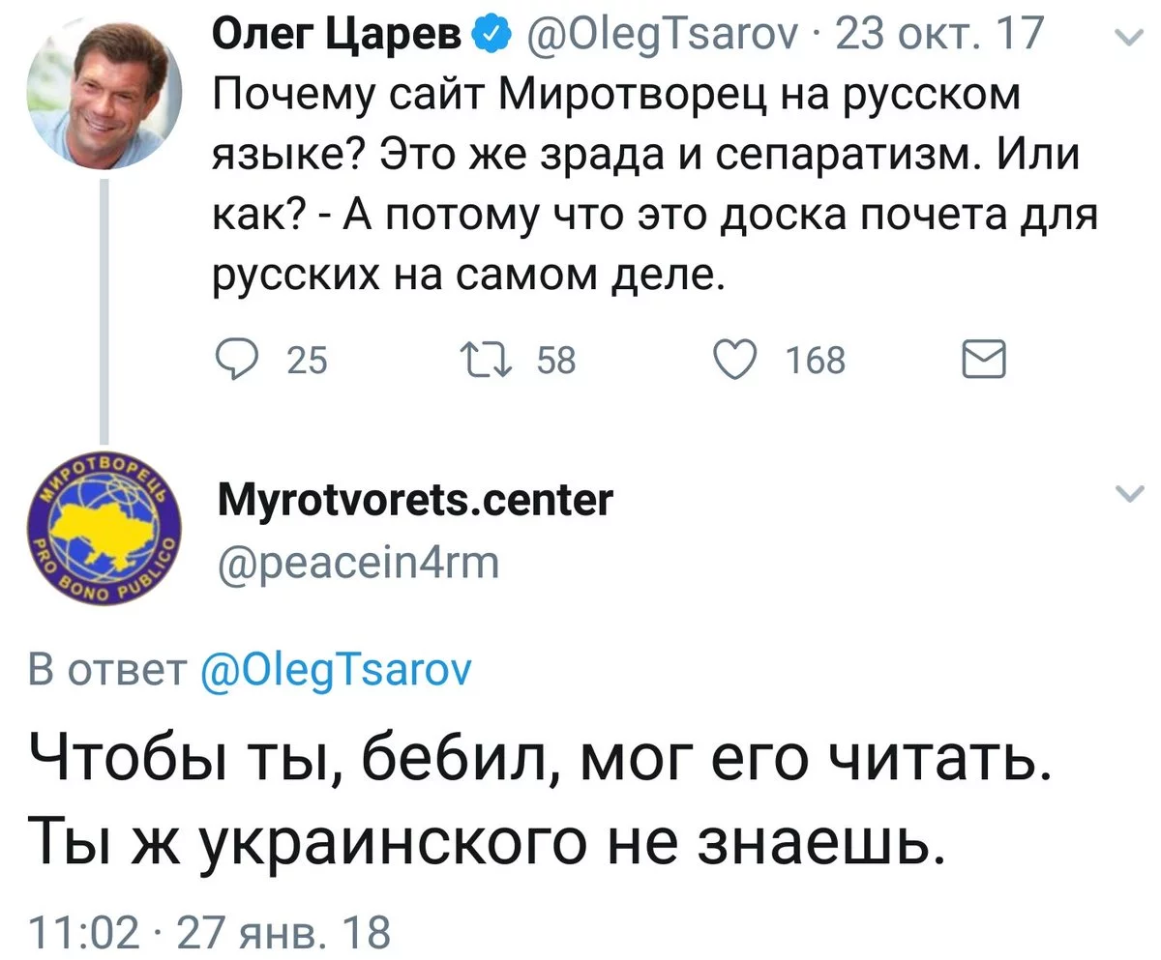Click the 168 likes count
Image resolution: width=1161 pixels, height=960 pixels.
tap(815, 362)
